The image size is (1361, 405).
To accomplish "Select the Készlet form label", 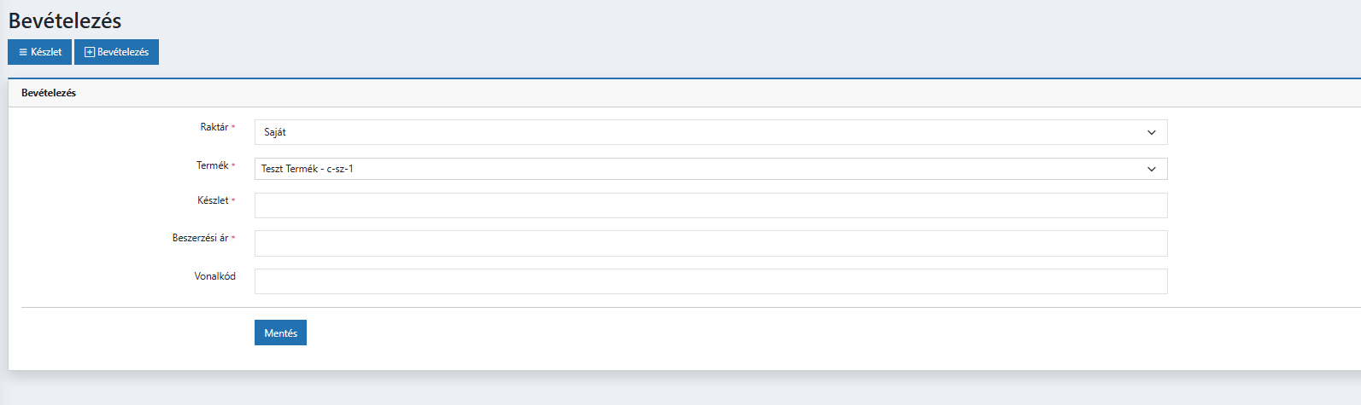I will (x=213, y=200).
